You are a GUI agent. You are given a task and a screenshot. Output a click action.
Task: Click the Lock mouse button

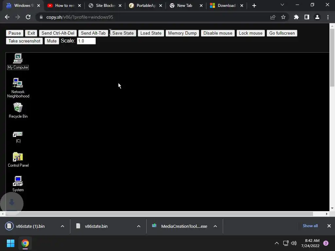coord(251,33)
